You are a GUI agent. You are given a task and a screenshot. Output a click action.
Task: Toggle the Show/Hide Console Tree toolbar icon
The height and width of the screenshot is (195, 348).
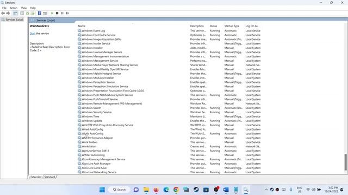15,13
